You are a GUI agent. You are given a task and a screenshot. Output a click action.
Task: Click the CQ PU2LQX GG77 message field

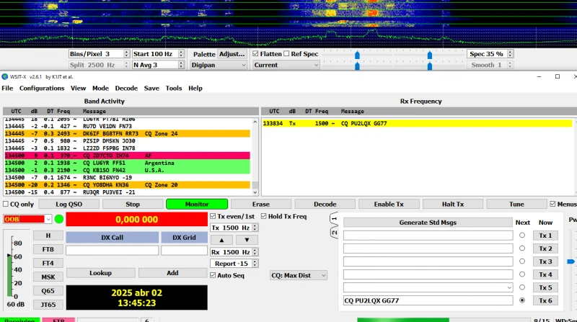pyautogui.click(x=428, y=300)
